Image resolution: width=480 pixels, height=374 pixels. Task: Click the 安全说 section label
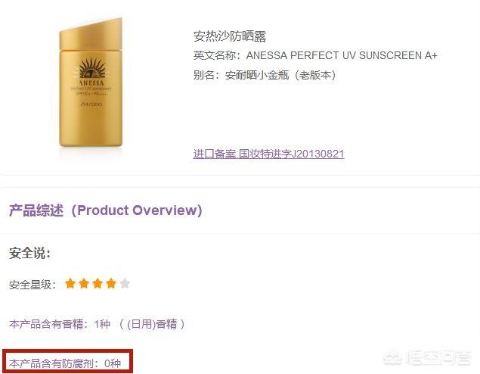[29, 253]
